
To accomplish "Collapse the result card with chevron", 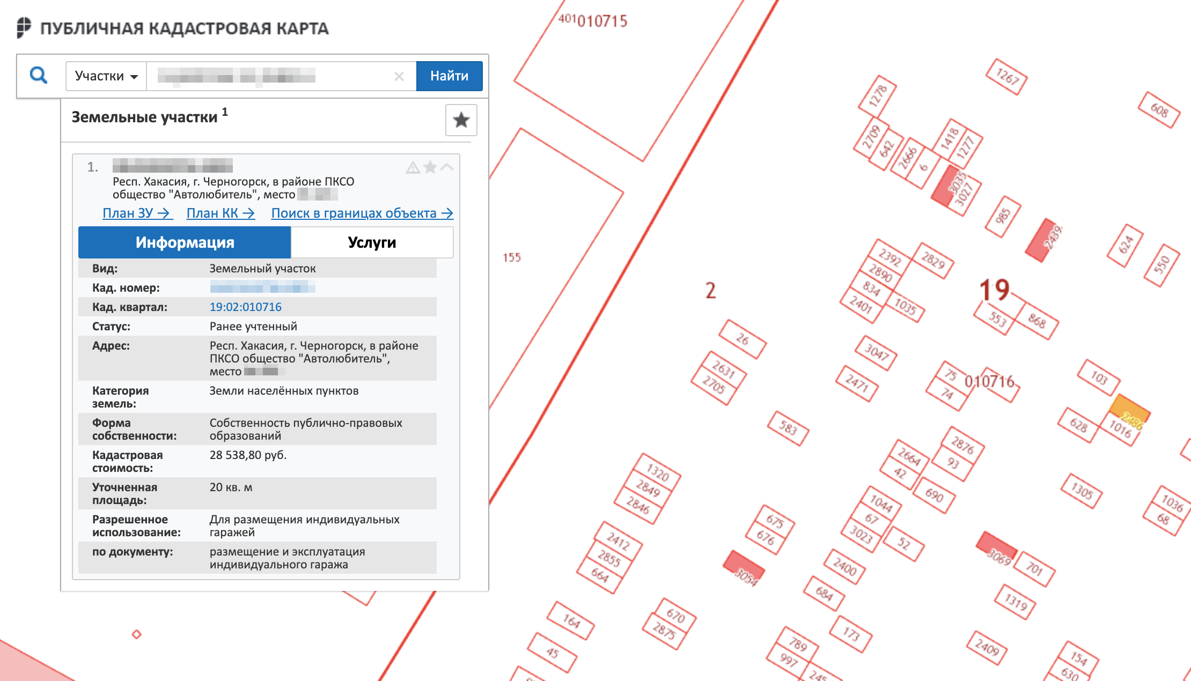I will (x=447, y=167).
